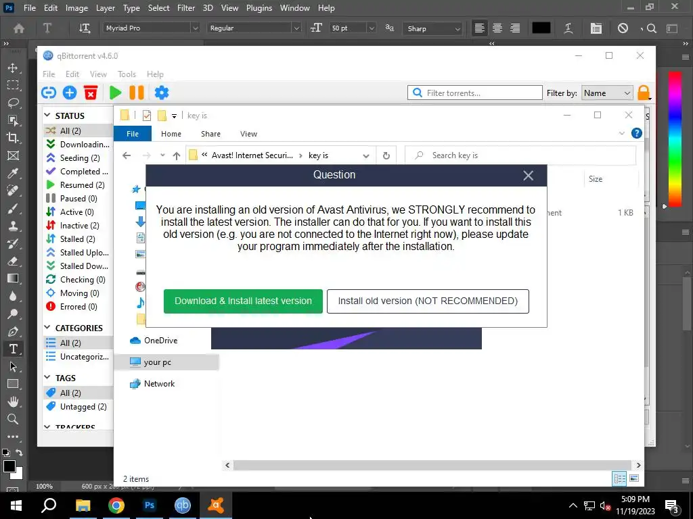Image resolution: width=693 pixels, height=519 pixels.
Task: Click Install old version (NOT RECOMMENDED) button
Action: point(428,301)
